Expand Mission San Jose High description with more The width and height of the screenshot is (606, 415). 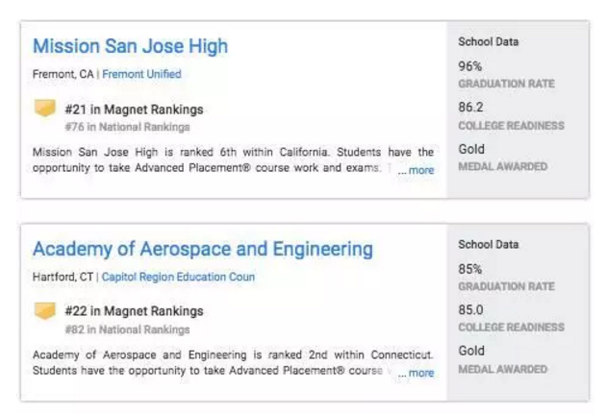click(x=417, y=170)
